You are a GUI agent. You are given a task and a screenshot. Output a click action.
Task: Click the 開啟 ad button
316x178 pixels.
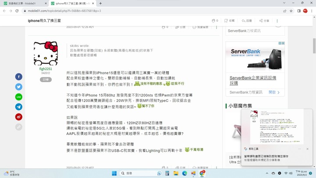[x=274, y=92]
